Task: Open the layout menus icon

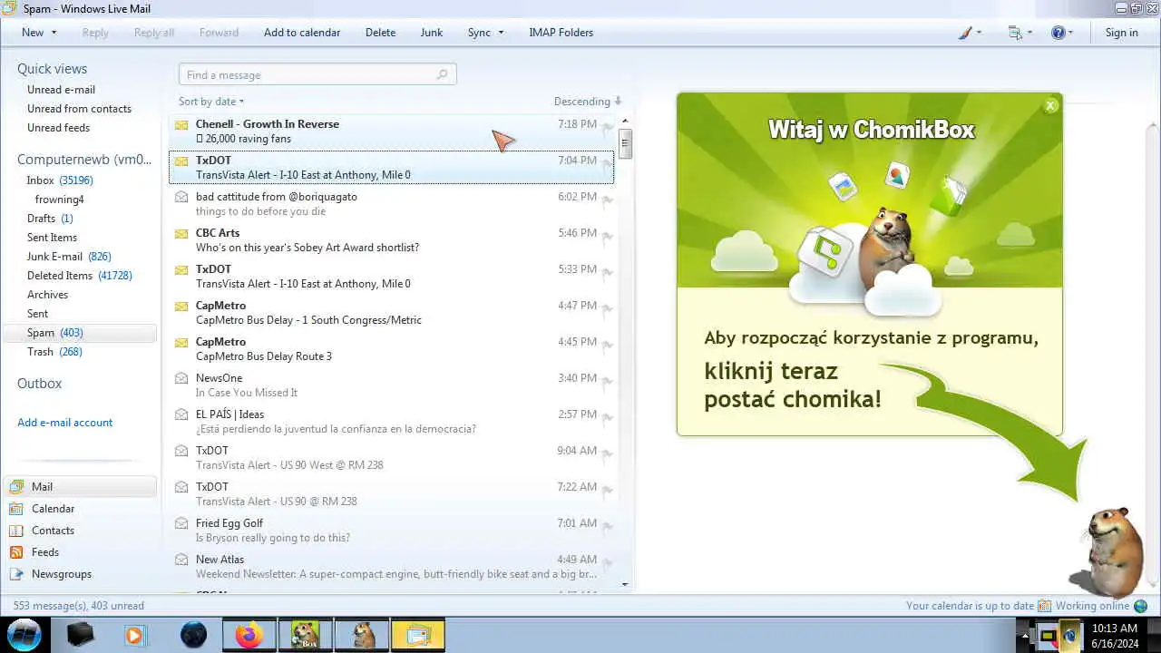Action: 1016,33
